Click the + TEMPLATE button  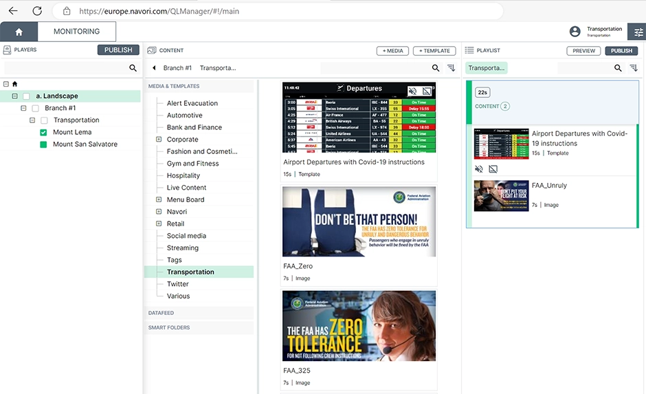(434, 51)
